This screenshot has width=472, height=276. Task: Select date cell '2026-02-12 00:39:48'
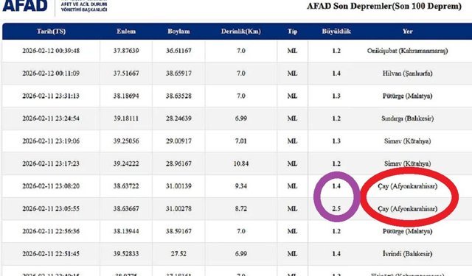click(51, 51)
